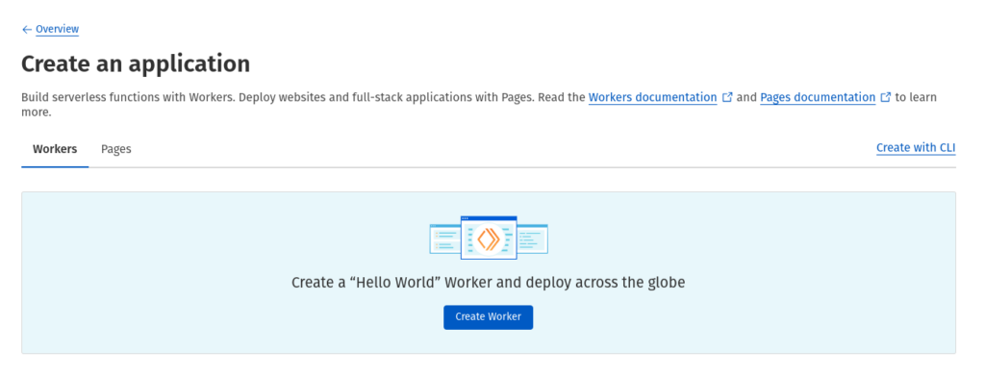
Task: Switch to the Pages tab
Action: tap(116, 149)
